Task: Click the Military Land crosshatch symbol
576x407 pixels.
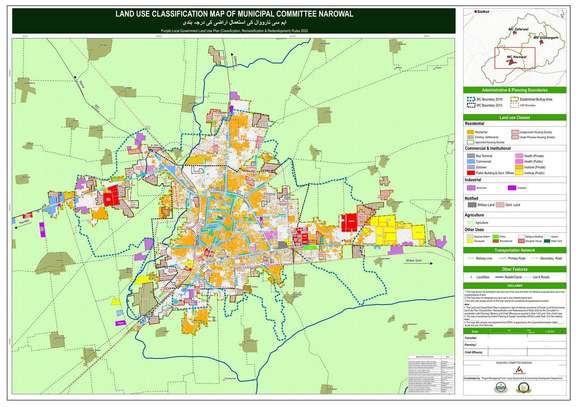Action: coord(471,205)
